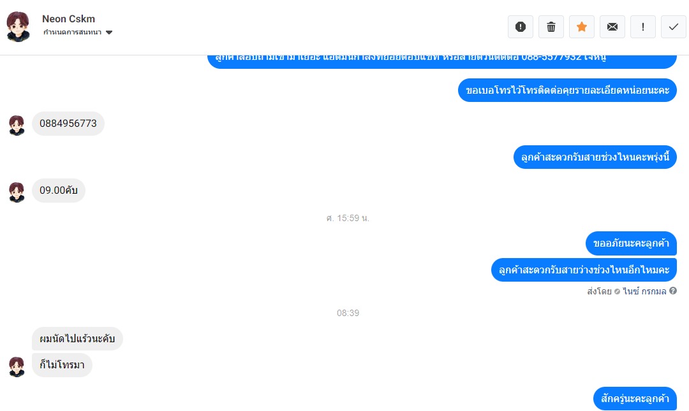689x411 pixels.
Task: Click the help question mark beside ไนซ์ กรกมล
Action: (673, 291)
